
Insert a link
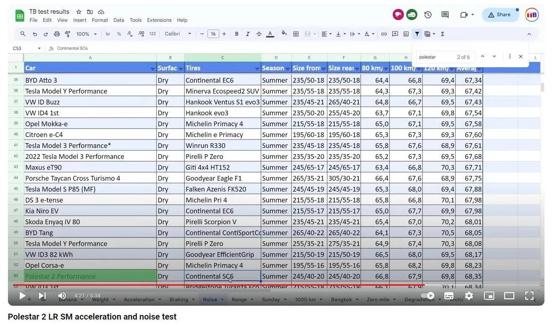tap(384, 34)
